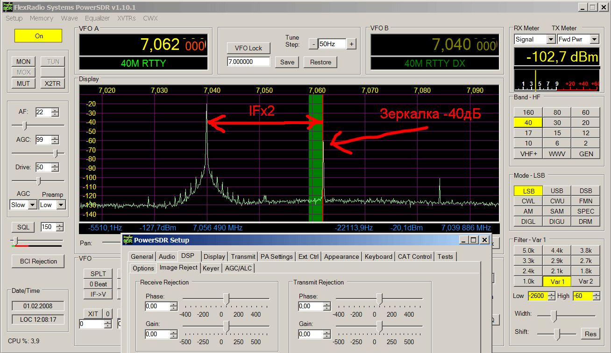Image resolution: width=611 pixels, height=353 pixels.
Task: Select the USB mode button
Action: [x=557, y=191]
